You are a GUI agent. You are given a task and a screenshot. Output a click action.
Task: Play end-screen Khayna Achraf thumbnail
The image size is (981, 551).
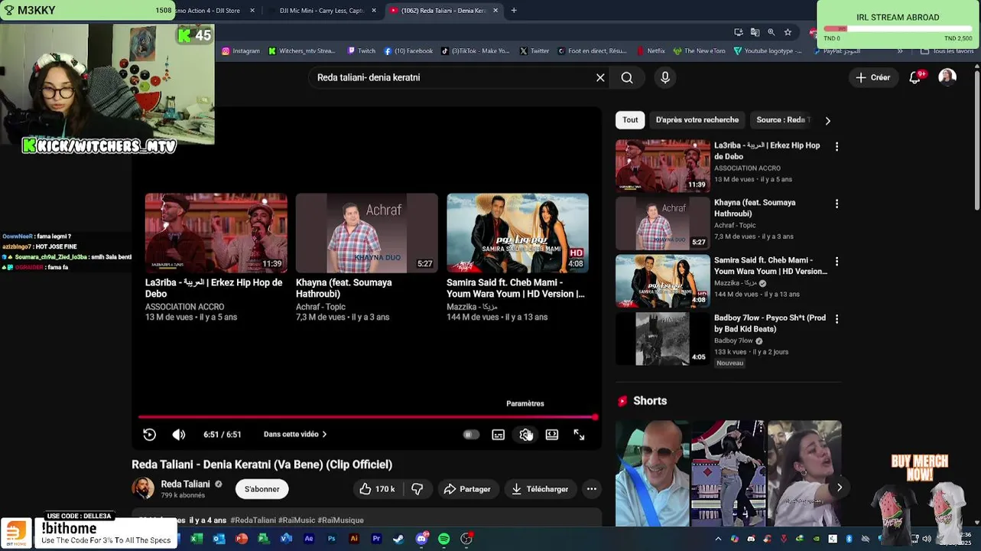366,233
